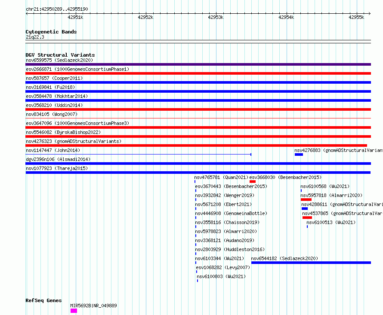Click the 42955k ruler position
The image size is (383, 315).
(x=356, y=17)
